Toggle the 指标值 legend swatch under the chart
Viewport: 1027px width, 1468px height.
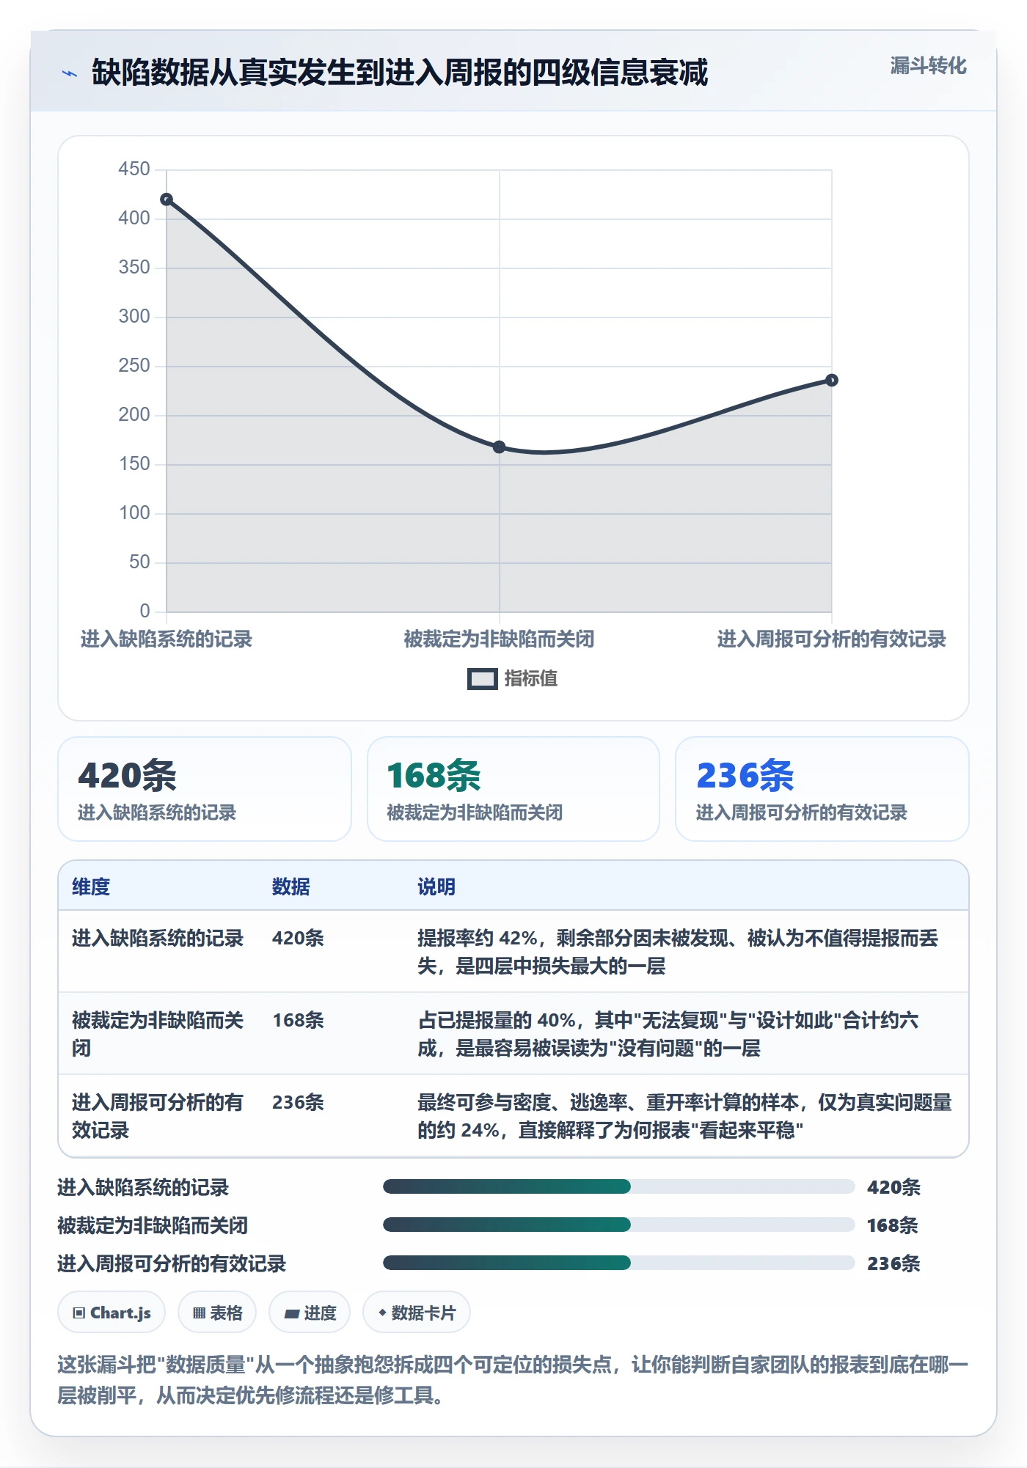coord(483,679)
